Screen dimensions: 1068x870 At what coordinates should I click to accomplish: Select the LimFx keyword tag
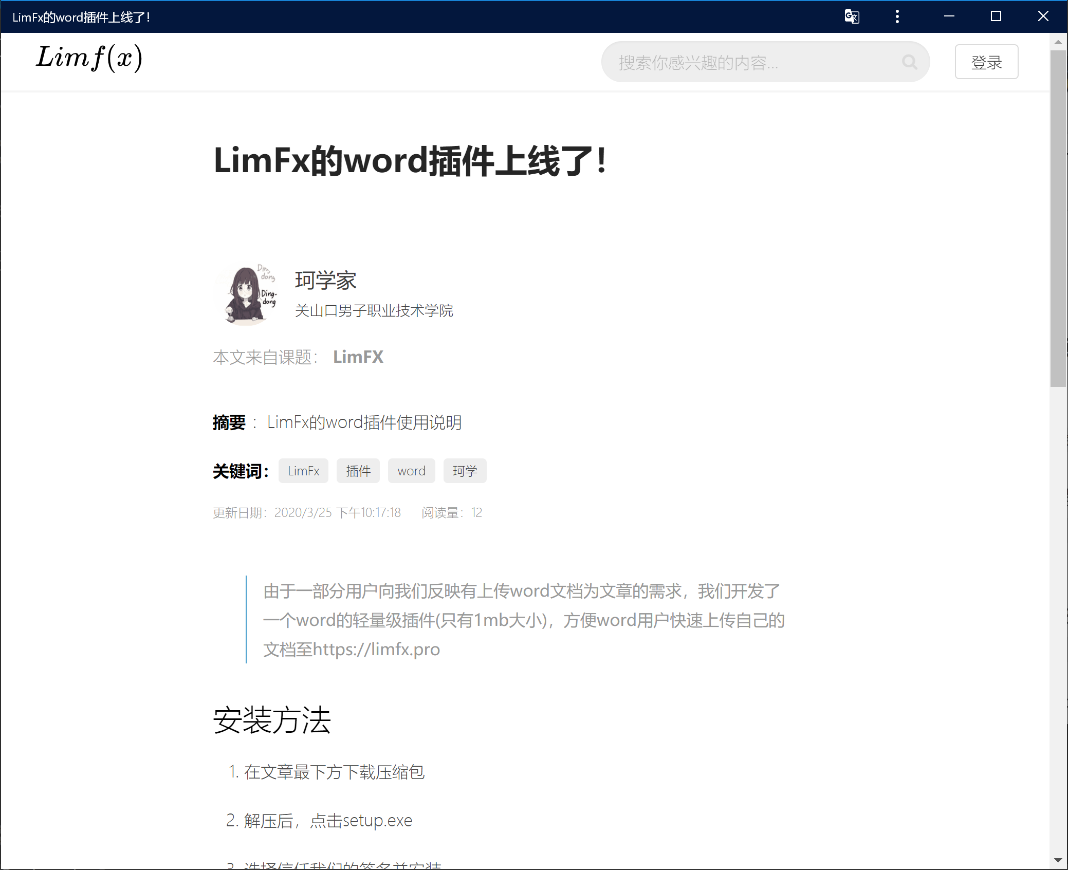303,471
